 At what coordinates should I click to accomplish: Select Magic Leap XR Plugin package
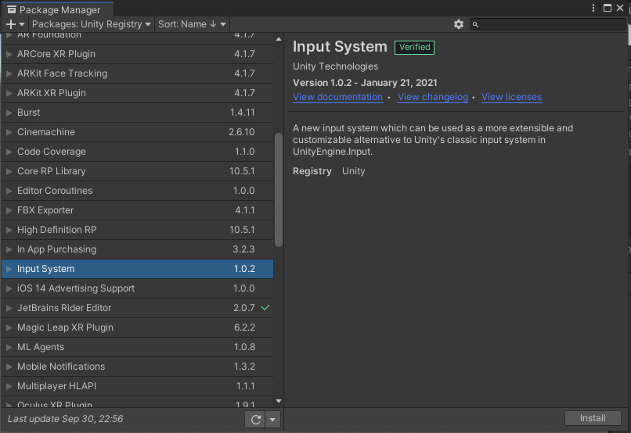(x=137, y=327)
